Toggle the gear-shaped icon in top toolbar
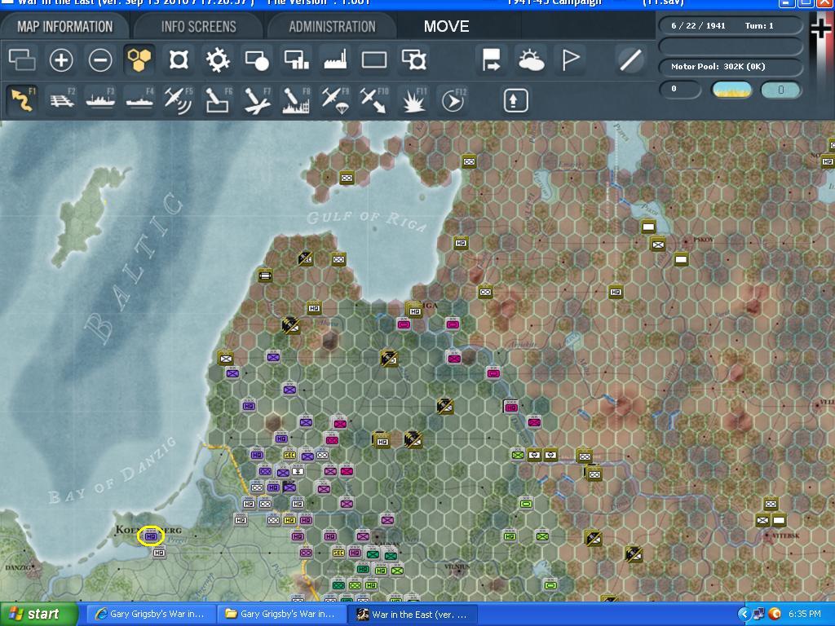The height and width of the screenshot is (626, 835). (x=218, y=60)
